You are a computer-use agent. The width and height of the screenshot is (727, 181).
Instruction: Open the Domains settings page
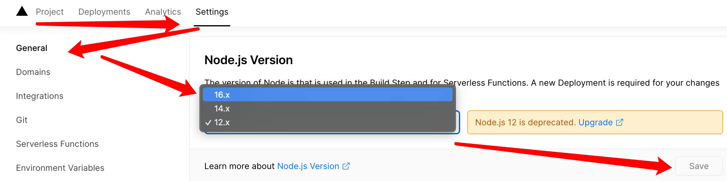(33, 72)
